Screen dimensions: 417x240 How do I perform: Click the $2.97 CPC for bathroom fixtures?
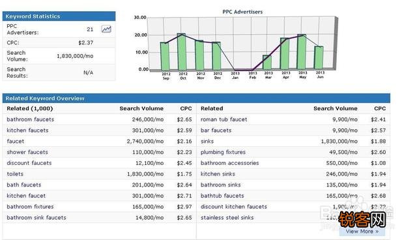click(x=184, y=207)
